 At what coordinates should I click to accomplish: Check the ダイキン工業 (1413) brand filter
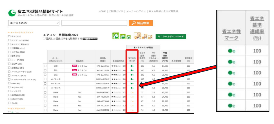tap(10, 44)
